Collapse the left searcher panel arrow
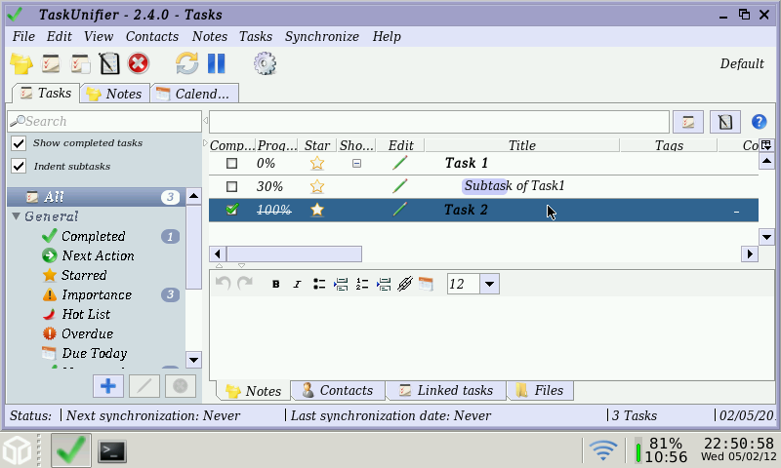Viewport: 781px width, 468px height. tap(205, 121)
